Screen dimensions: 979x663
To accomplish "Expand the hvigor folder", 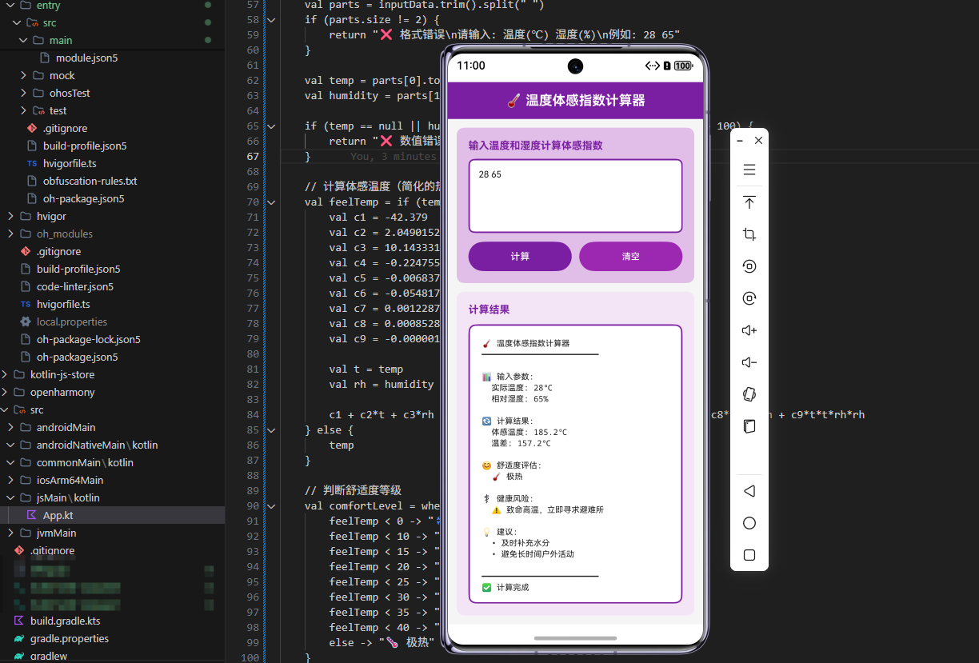I will pos(11,216).
